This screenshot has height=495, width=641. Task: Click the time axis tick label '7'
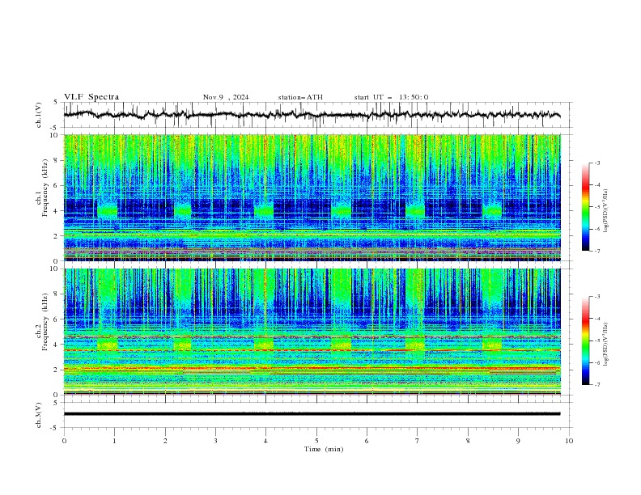418,441
